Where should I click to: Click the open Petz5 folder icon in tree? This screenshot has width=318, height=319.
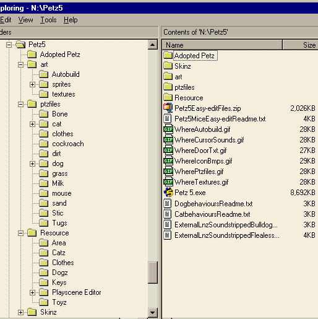pyautogui.click(x=20, y=44)
